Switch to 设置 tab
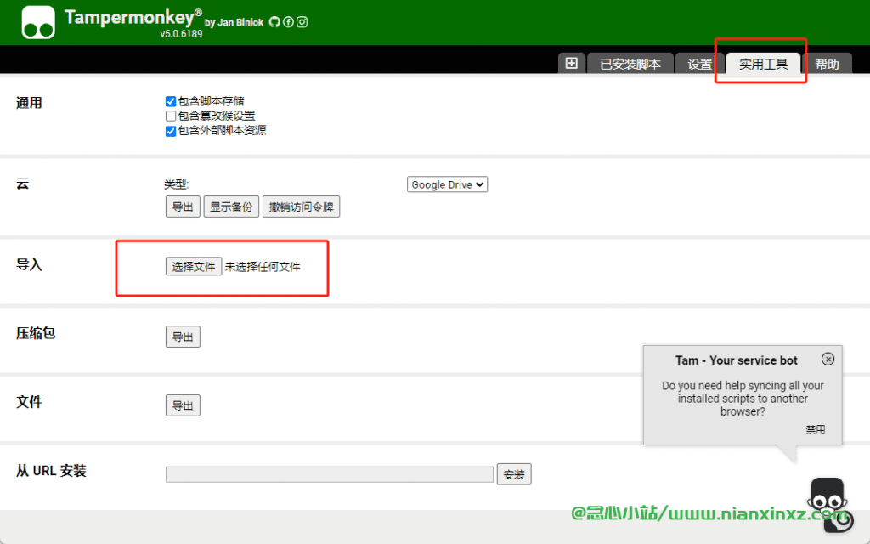The width and height of the screenshot is (870, 544). click(x=700, y=64)
